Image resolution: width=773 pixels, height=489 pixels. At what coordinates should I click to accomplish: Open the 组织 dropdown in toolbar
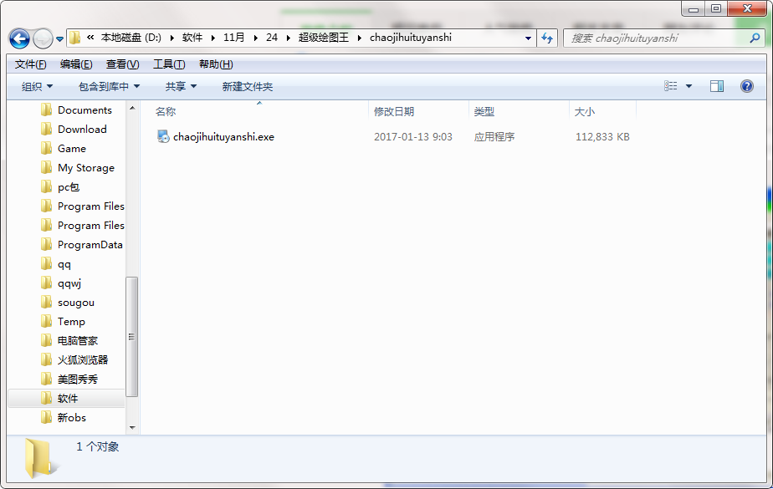[37, 86]
